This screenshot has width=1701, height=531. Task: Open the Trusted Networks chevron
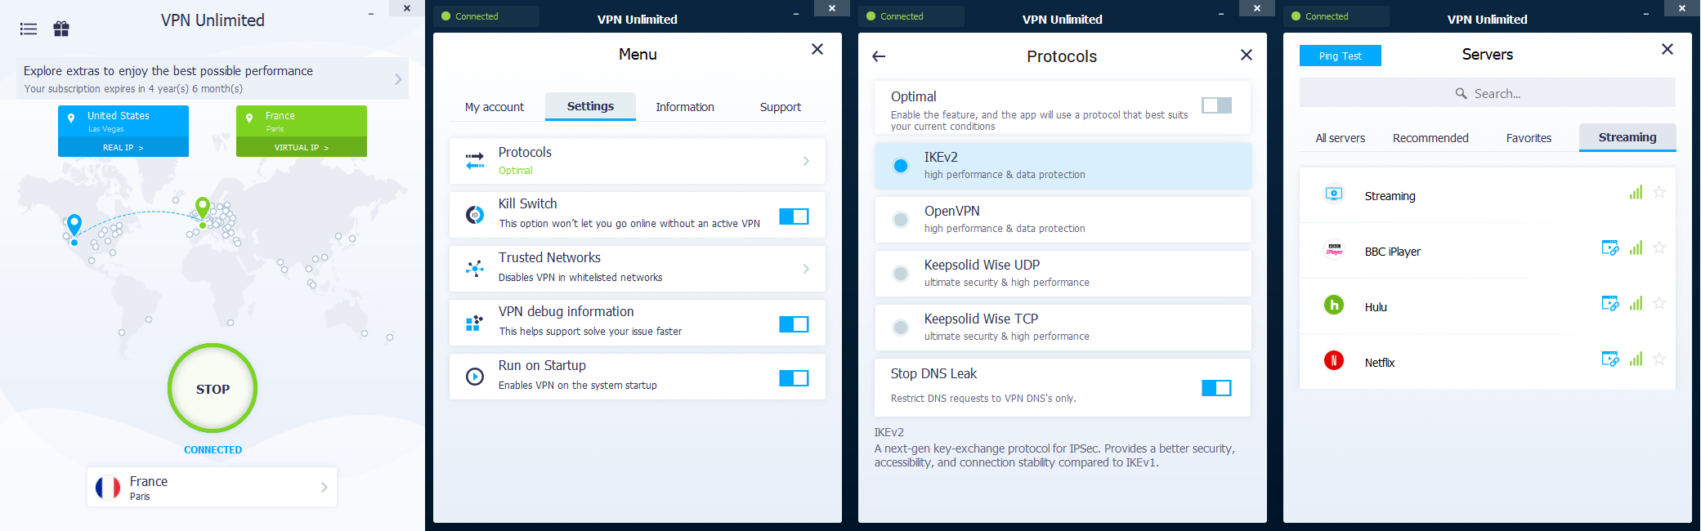click(806, 269)
